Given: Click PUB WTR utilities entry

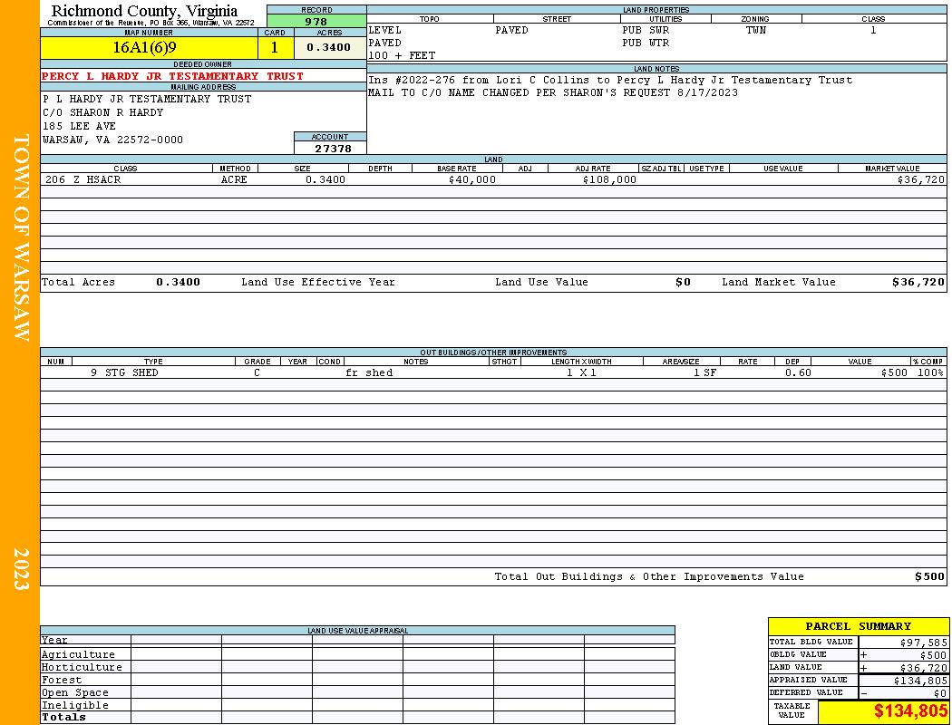Looking at the screenshot, I should point(646,43).
